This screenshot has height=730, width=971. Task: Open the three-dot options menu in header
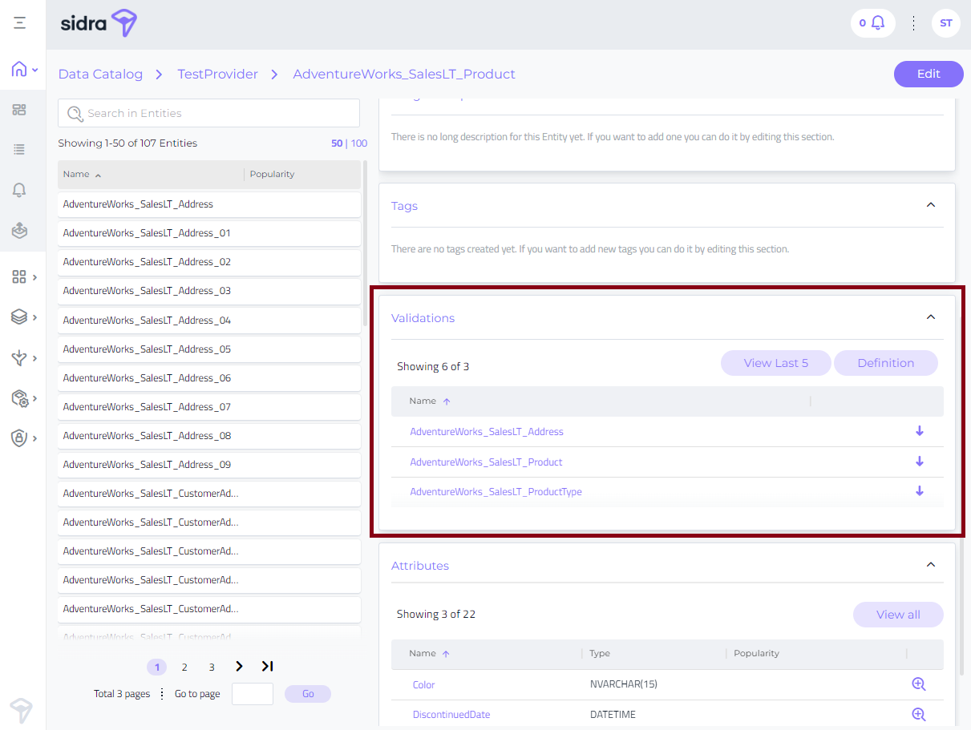click(913, 23)
